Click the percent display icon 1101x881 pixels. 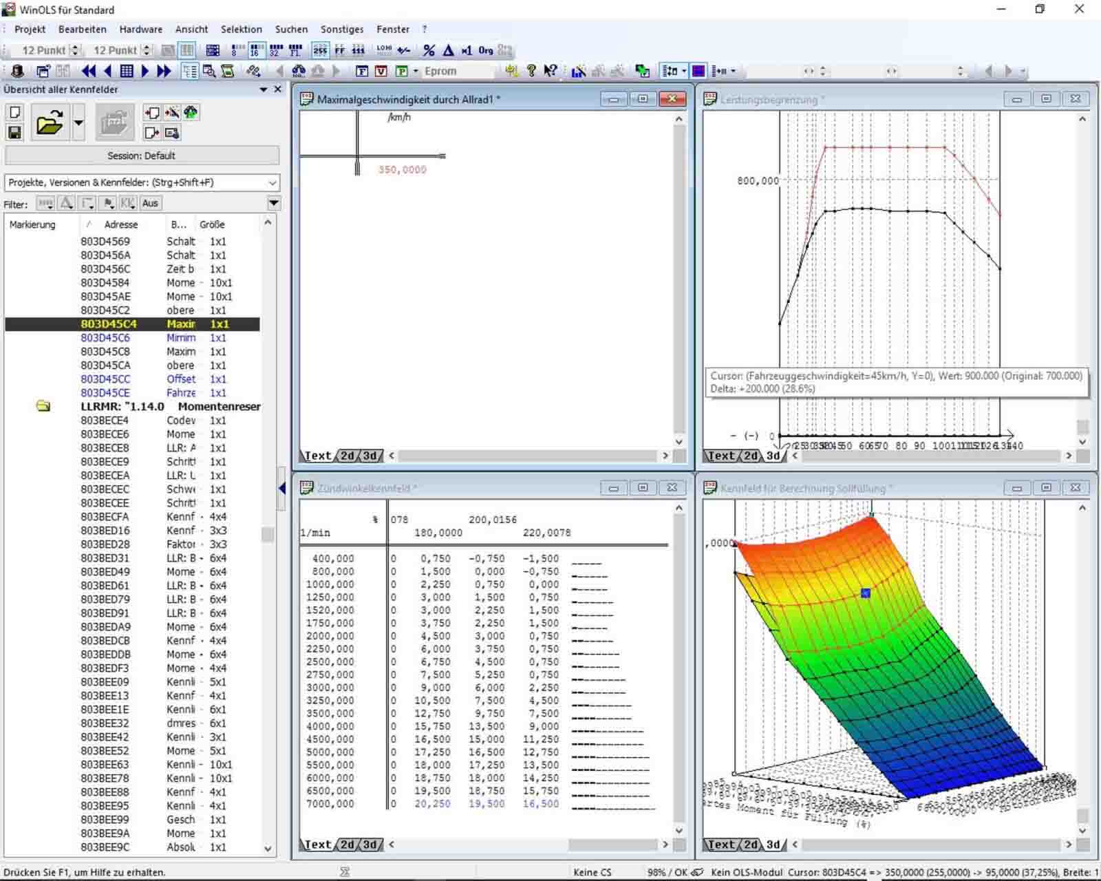[x=429, y=50]
